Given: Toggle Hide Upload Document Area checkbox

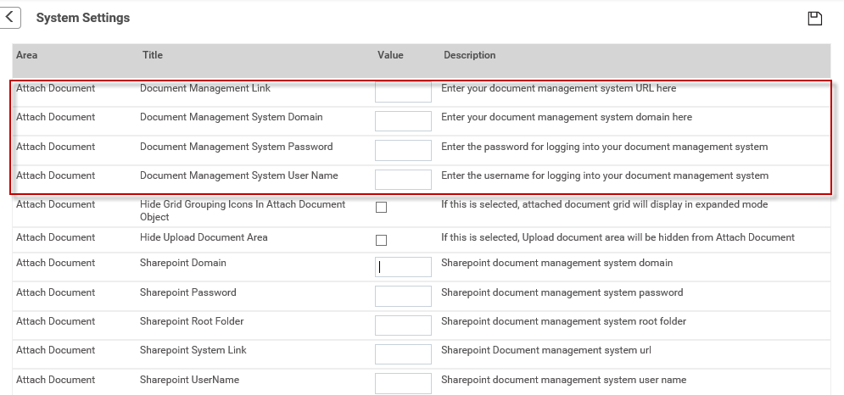Looking at the screenshot, I should click(381, 240).
